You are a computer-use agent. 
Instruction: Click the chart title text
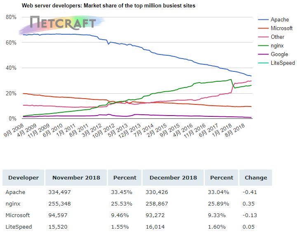pos(108,5)
